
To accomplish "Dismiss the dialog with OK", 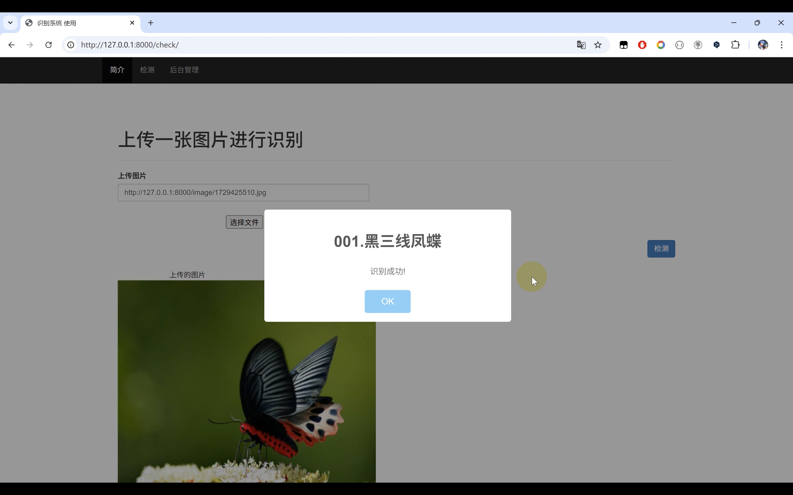I will coord(387,301).
